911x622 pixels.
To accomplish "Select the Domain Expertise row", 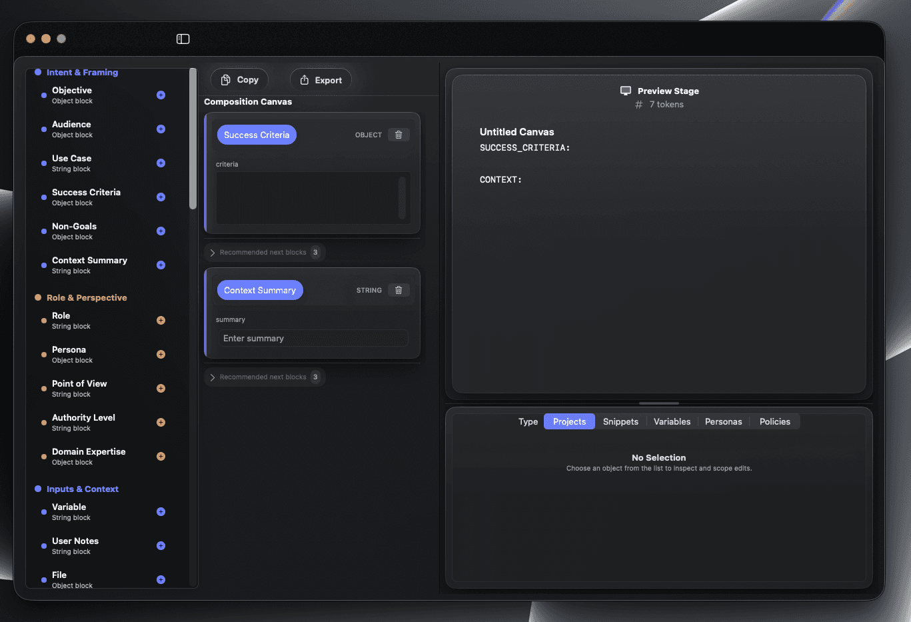I will [x=103, y=457].
